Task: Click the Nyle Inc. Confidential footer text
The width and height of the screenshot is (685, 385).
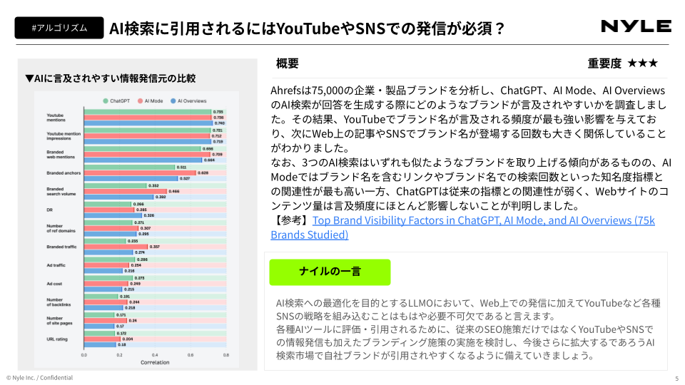Action: (39, 378)
